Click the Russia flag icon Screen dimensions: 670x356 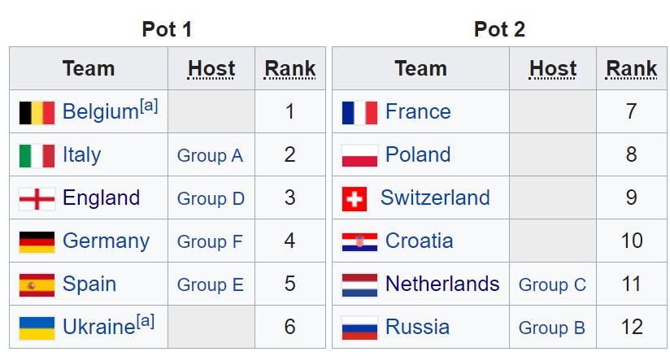359,328
